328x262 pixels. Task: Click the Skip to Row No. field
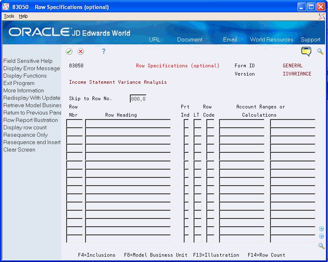pyautogui.click(x=138, y=99)
